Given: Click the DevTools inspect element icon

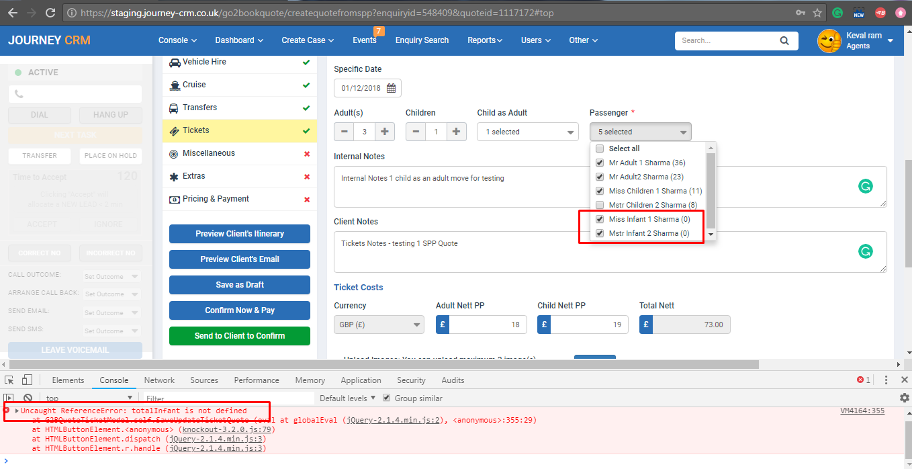Looking at the screenshot, I should coord(9,380).
